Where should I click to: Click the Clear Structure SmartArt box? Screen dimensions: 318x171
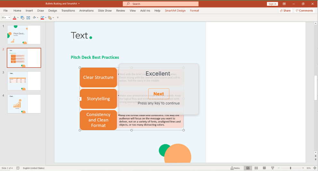(99, 77)
